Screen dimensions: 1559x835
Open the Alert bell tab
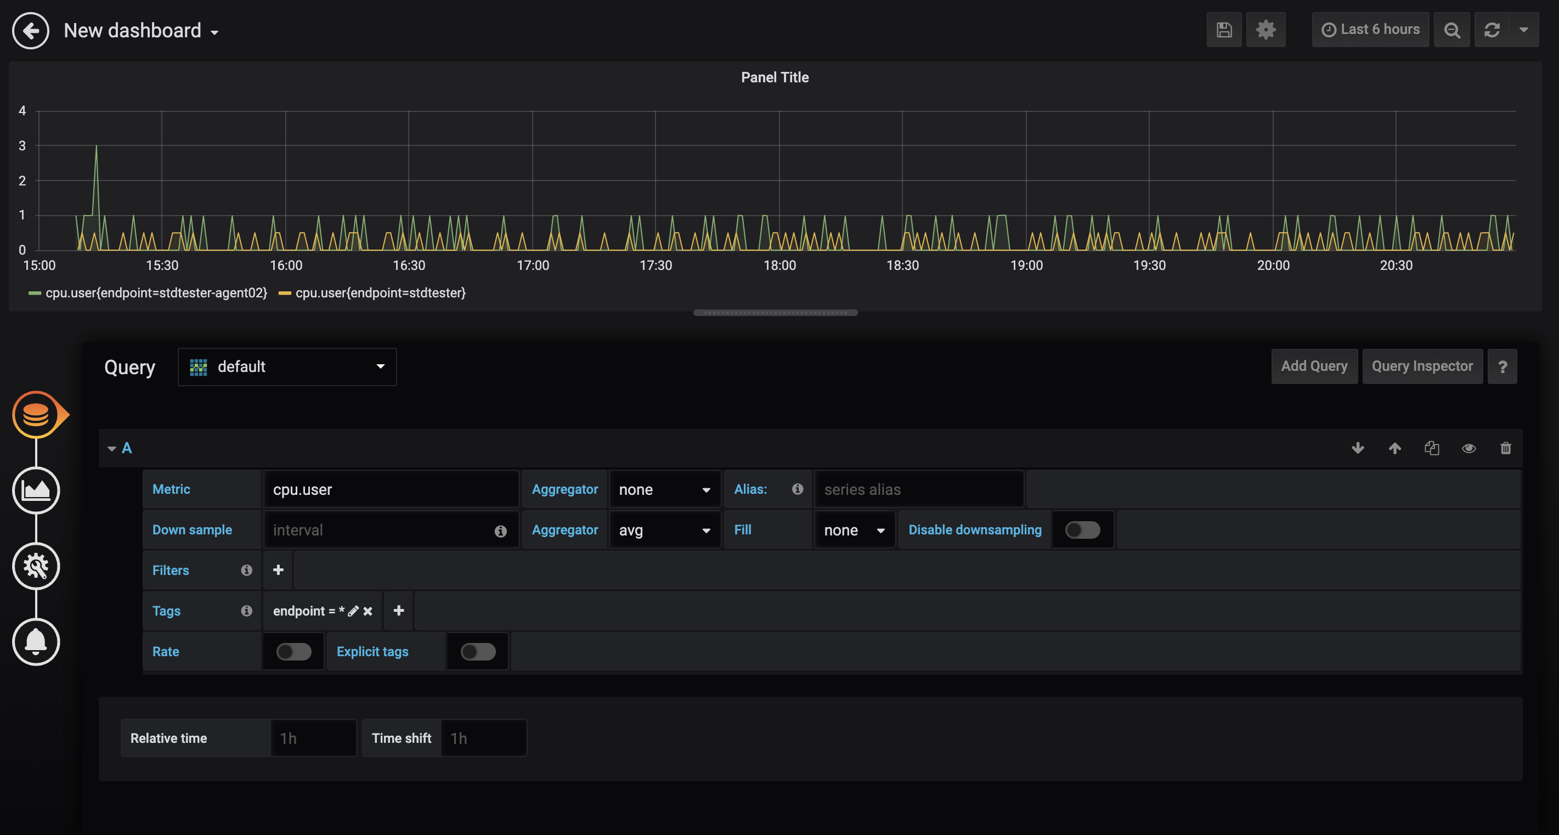36,642
